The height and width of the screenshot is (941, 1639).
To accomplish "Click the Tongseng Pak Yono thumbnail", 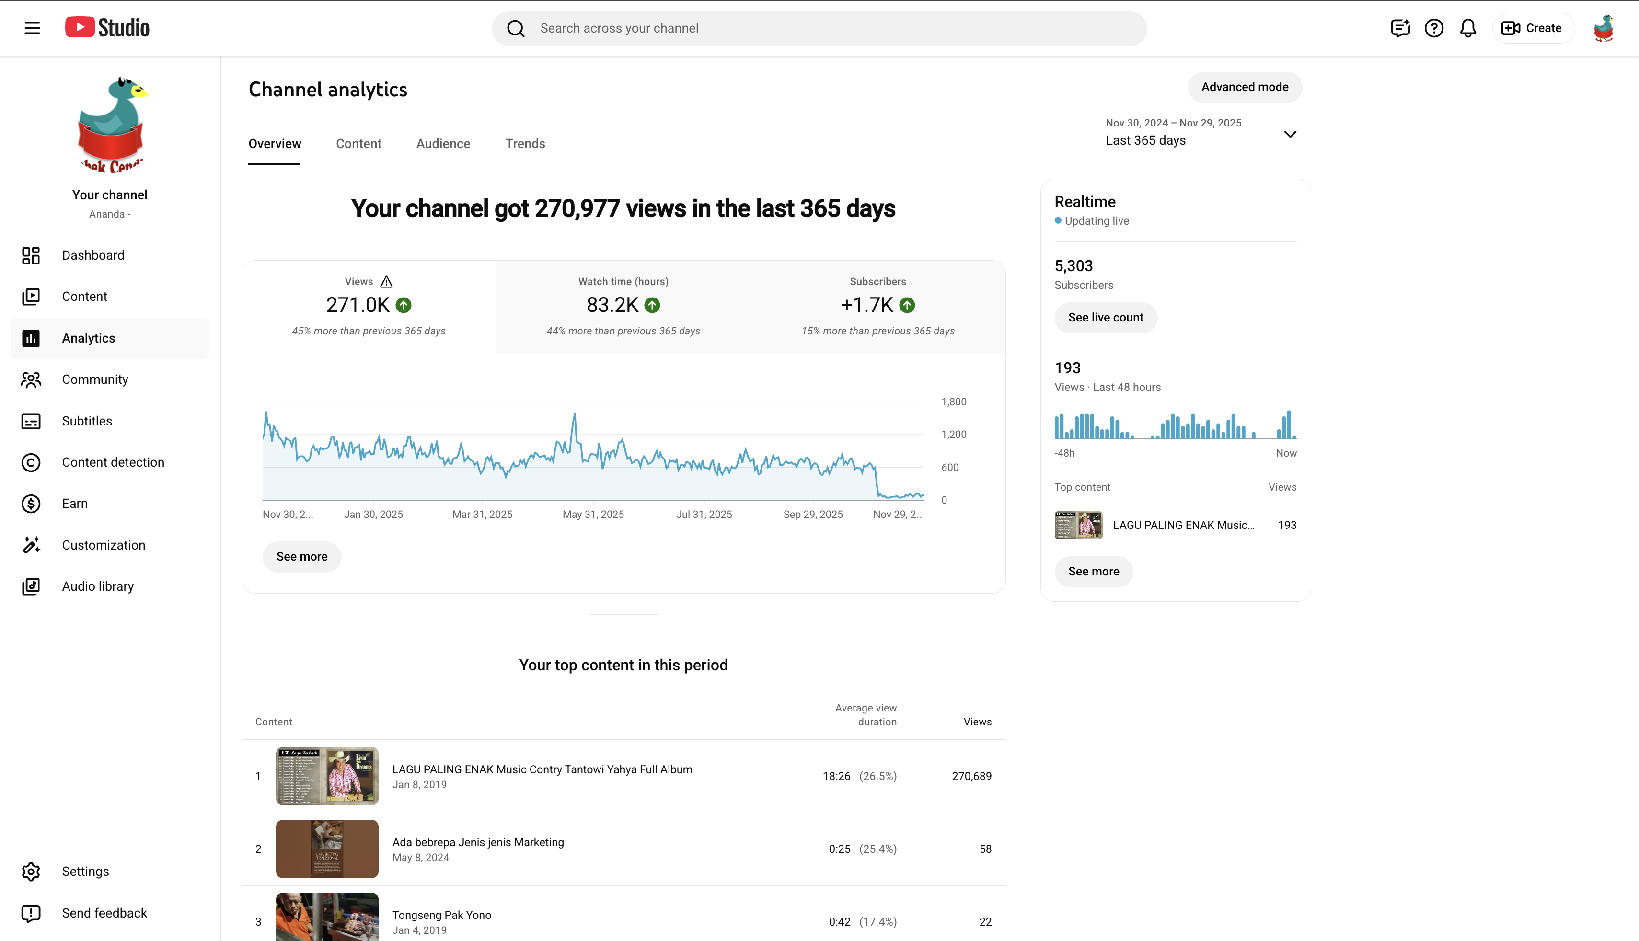I will (x=327, y=917).
